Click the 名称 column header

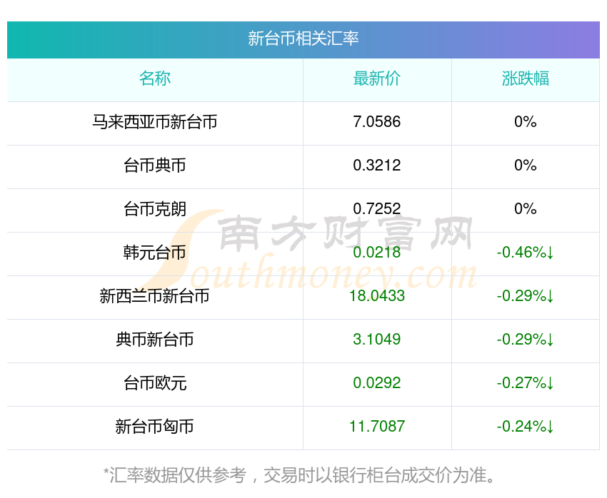[x=155, y=78]
